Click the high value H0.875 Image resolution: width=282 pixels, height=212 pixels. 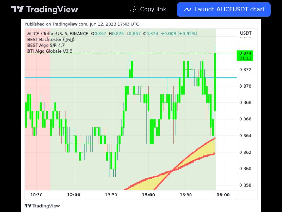click(x=116, y=34)
